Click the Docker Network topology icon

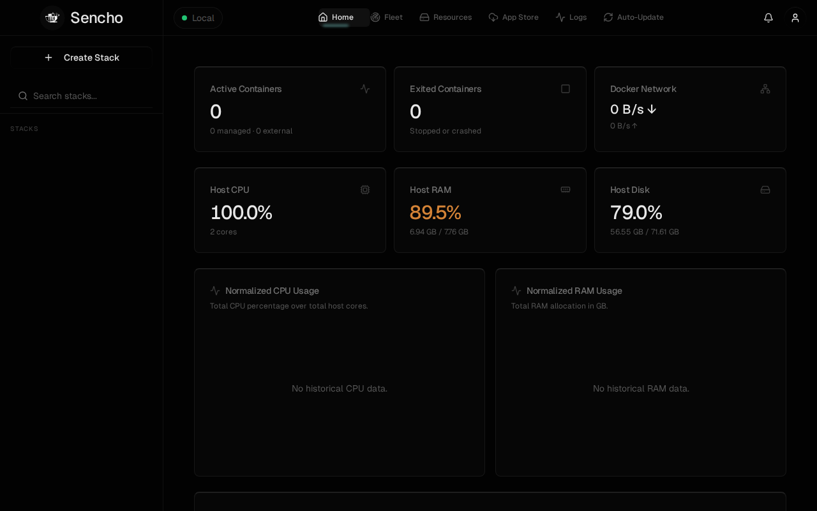pyautogui.click(x=765, y=89)
